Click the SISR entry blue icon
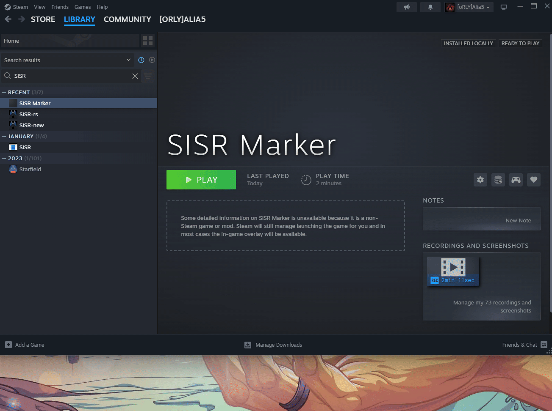This screenshot has width=552, height=411. tap(13, 147)
